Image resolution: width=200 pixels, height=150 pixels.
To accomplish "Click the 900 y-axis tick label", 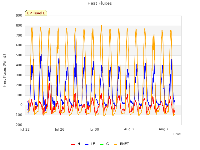I will tap(19, 15).
